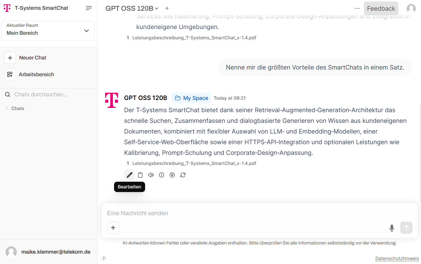
Task: Continue the response with the circled play icon
Action: click(172, 175)
